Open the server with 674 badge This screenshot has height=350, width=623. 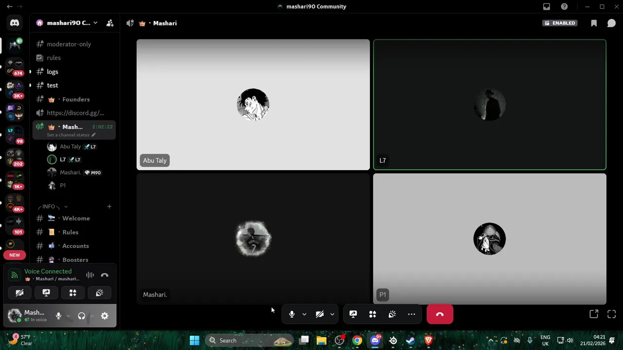pyautogui.click(x=15, y=67)
